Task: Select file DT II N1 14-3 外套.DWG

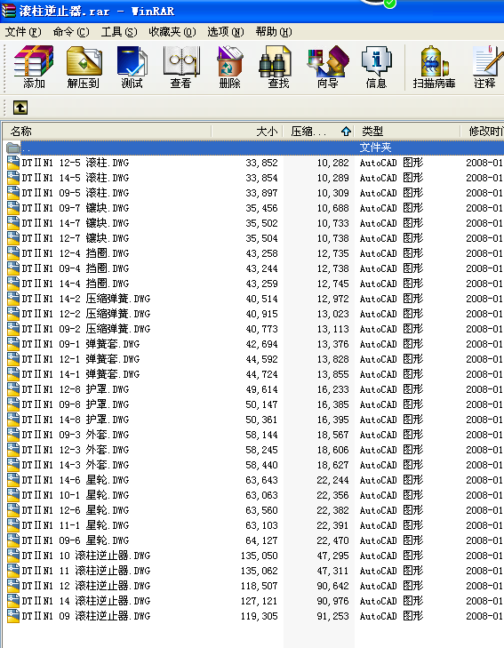Action: 76,465
